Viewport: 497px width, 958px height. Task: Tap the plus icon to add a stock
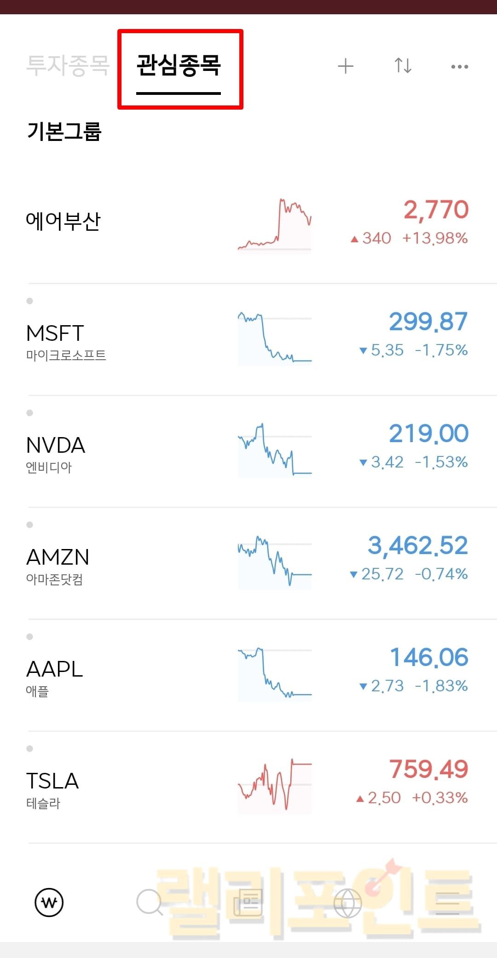coord(346,66)
